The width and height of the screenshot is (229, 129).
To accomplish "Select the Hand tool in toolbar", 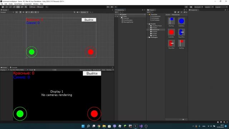I will coord(3,7).
